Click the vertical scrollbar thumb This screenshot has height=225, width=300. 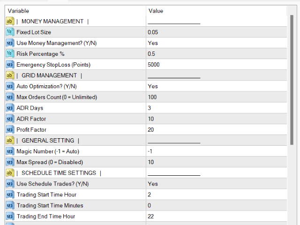[292, 80]
